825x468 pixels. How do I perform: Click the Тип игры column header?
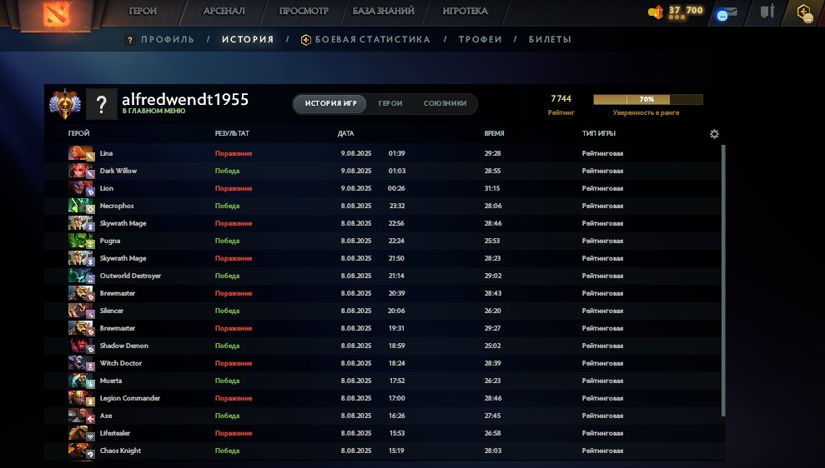point(599,133)
